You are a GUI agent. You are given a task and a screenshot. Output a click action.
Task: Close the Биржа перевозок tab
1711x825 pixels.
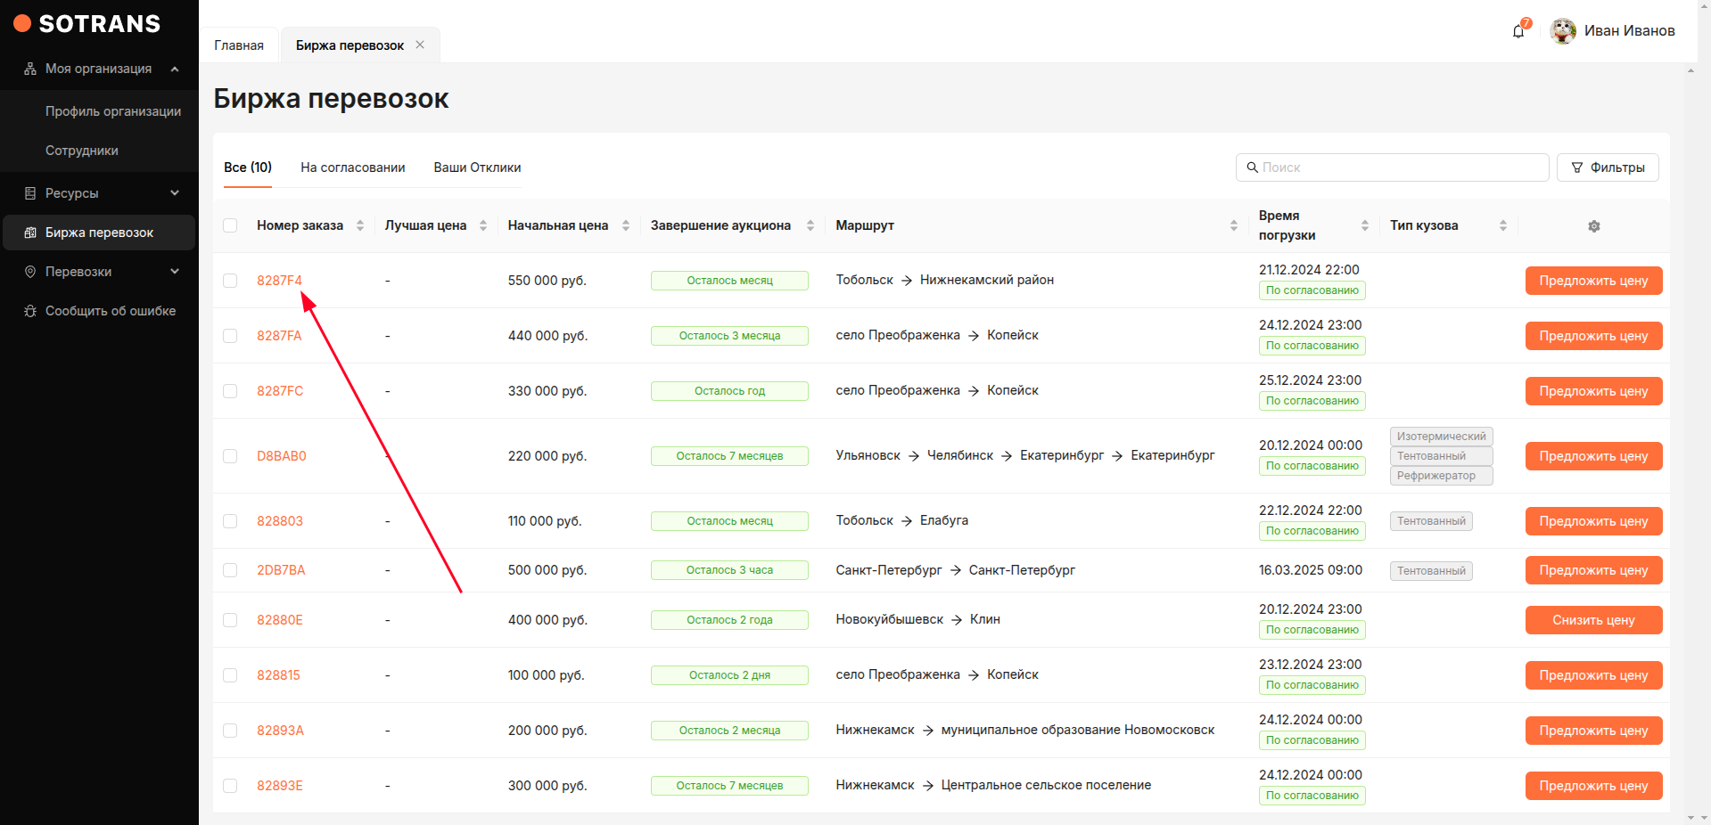click(420, 45)
